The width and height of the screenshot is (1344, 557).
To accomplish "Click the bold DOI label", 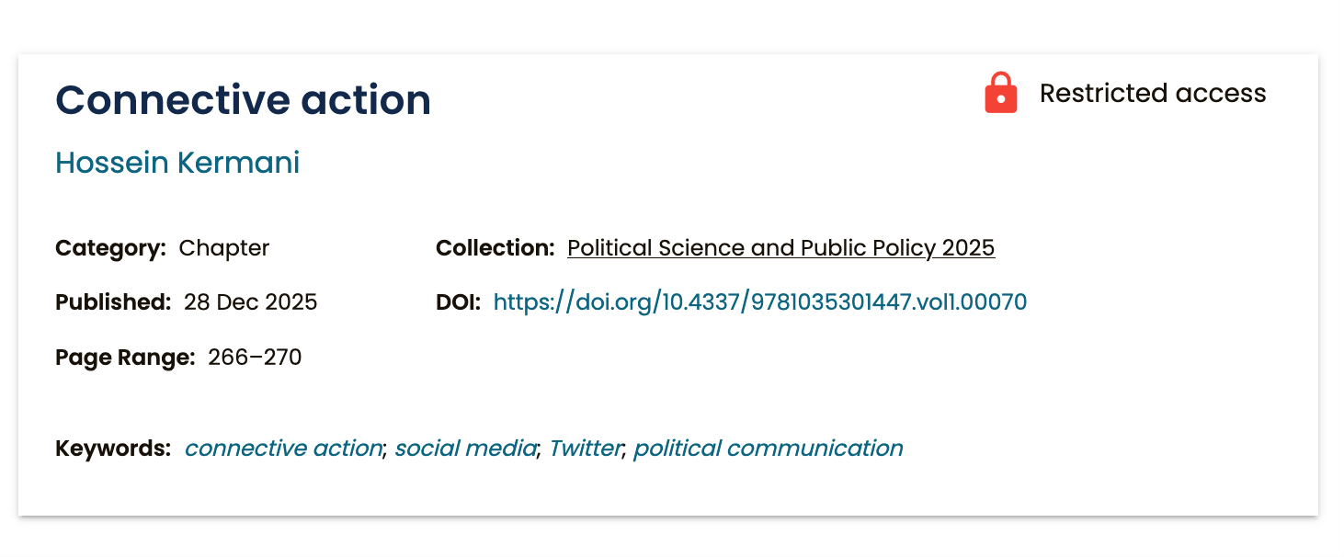I will (458, 302).
